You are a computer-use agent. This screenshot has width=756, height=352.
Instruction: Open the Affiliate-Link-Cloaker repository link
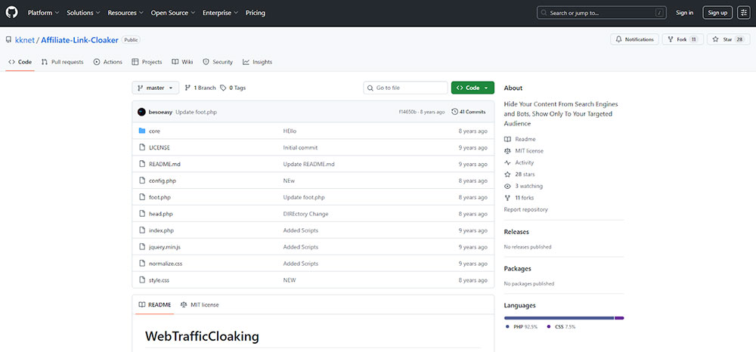79,41
